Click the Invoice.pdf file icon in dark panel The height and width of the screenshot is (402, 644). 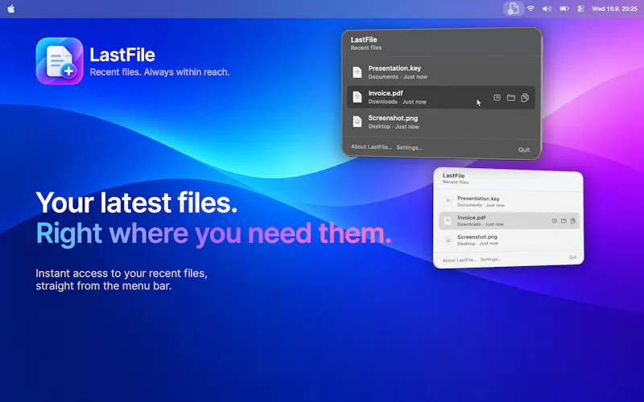point(357,97)
